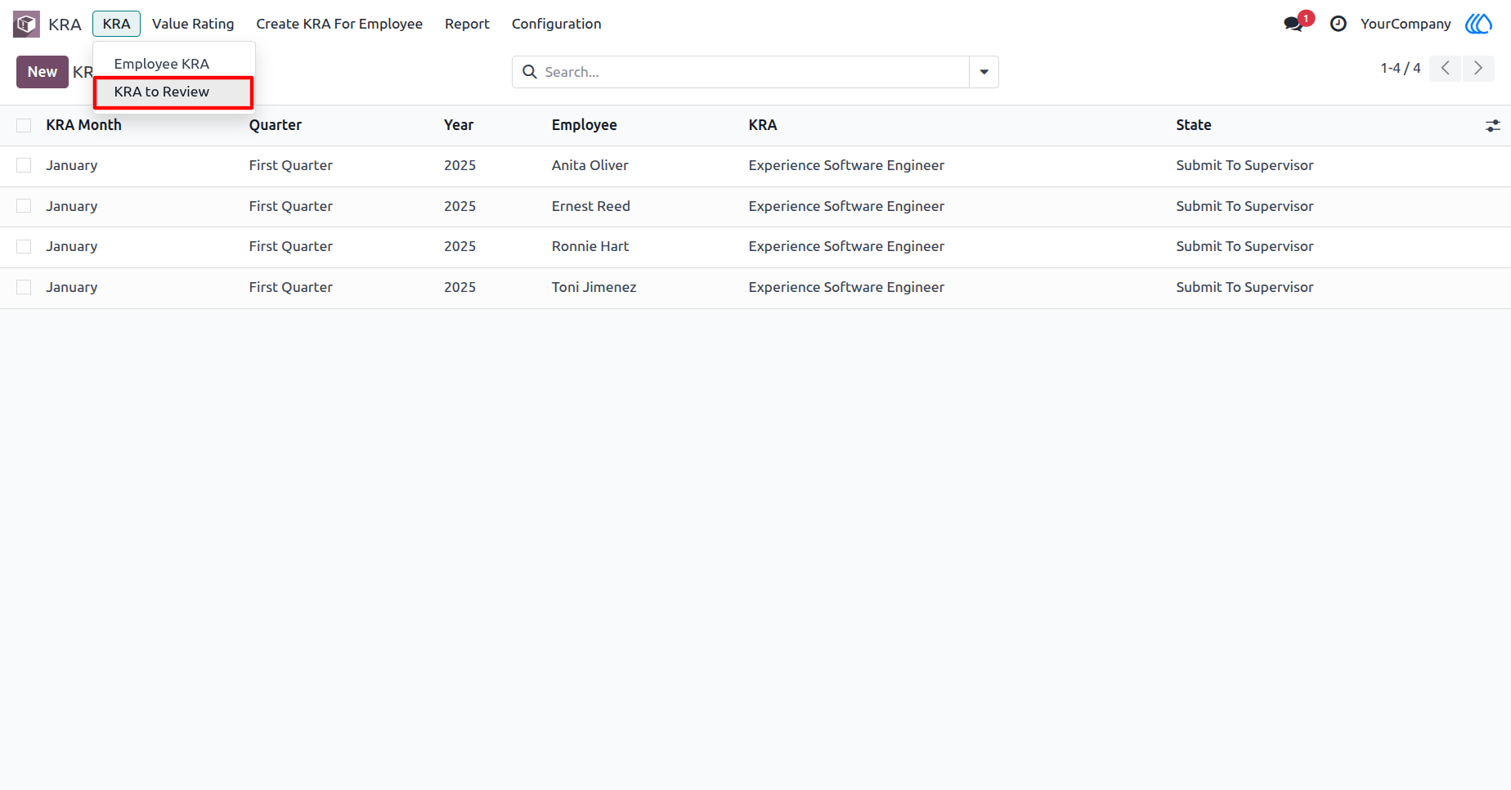Open the column settings adjust icon
This screenshot has width=1511, height=790.
click(x=1493, y=126)
